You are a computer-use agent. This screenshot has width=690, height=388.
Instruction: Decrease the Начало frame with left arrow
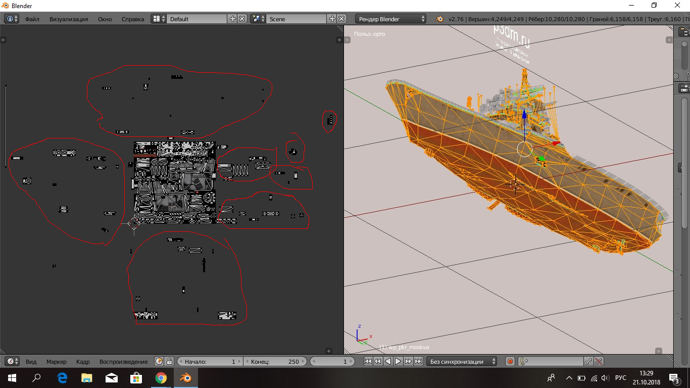click(x=181, y=361)
